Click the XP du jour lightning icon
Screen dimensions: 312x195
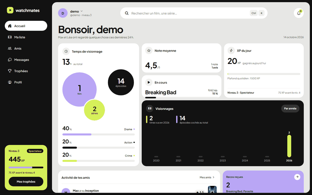[x=231, y=51]
